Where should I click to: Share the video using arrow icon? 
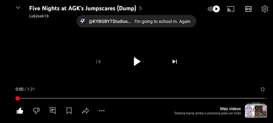[85, 111]
